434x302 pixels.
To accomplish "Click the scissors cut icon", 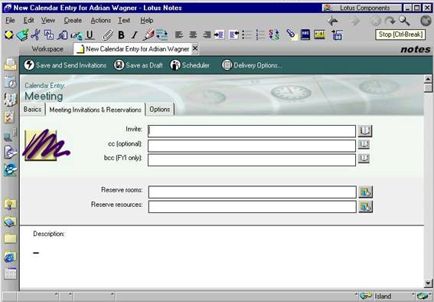I will pyautogui.click(x=35, y=35).
